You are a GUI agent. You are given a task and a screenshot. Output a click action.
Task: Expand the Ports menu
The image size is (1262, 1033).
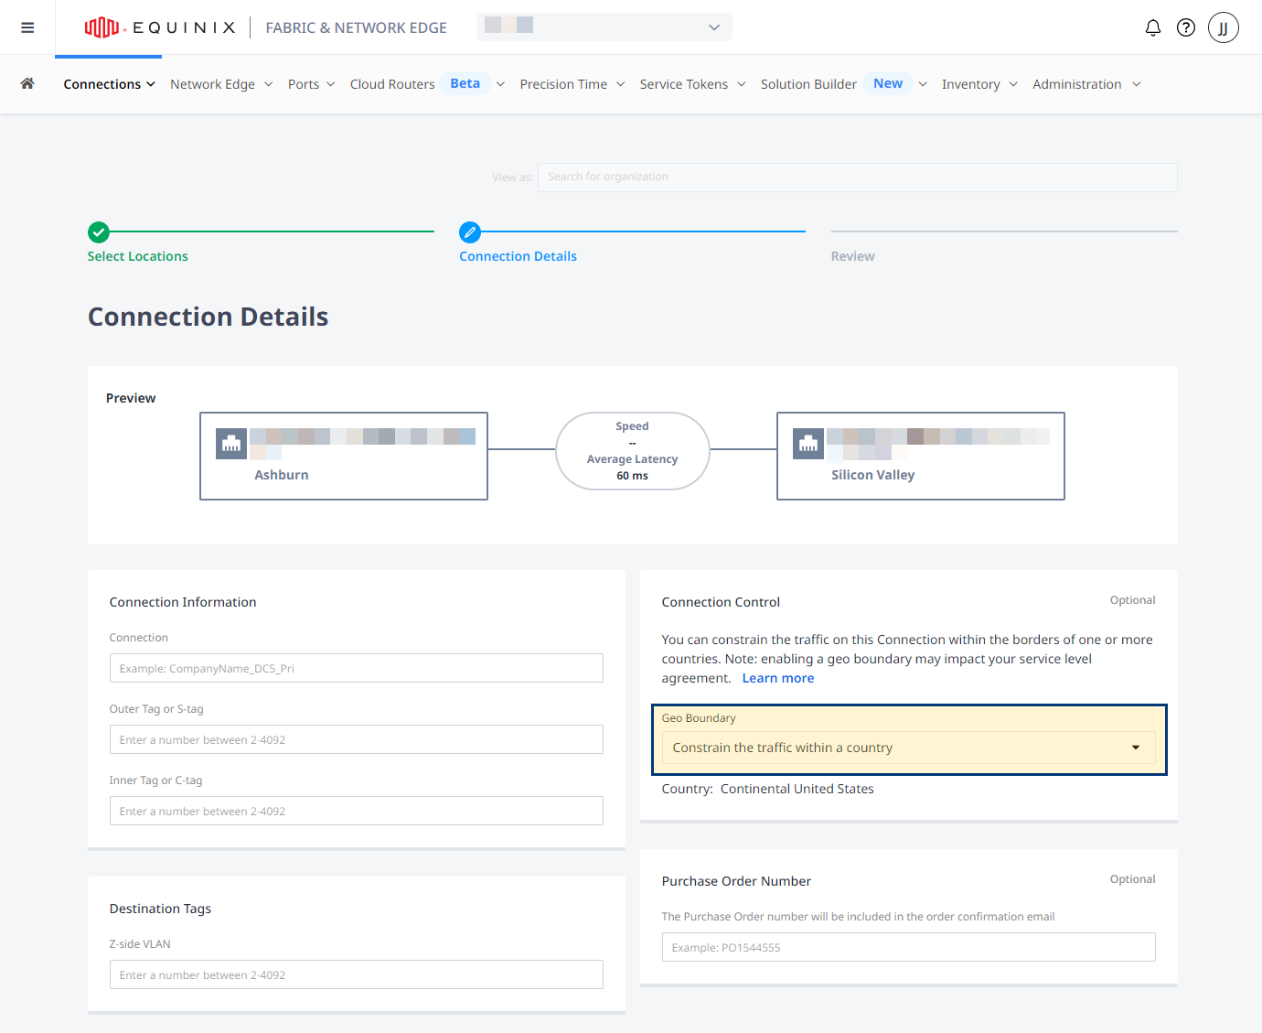tap(311, 84)
